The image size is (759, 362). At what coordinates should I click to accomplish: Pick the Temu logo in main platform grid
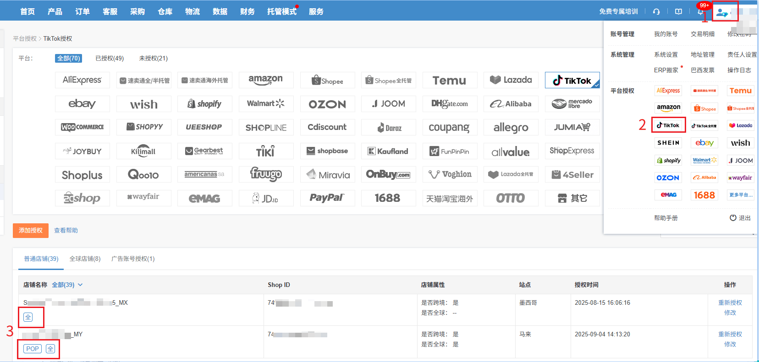click(449, 81)
